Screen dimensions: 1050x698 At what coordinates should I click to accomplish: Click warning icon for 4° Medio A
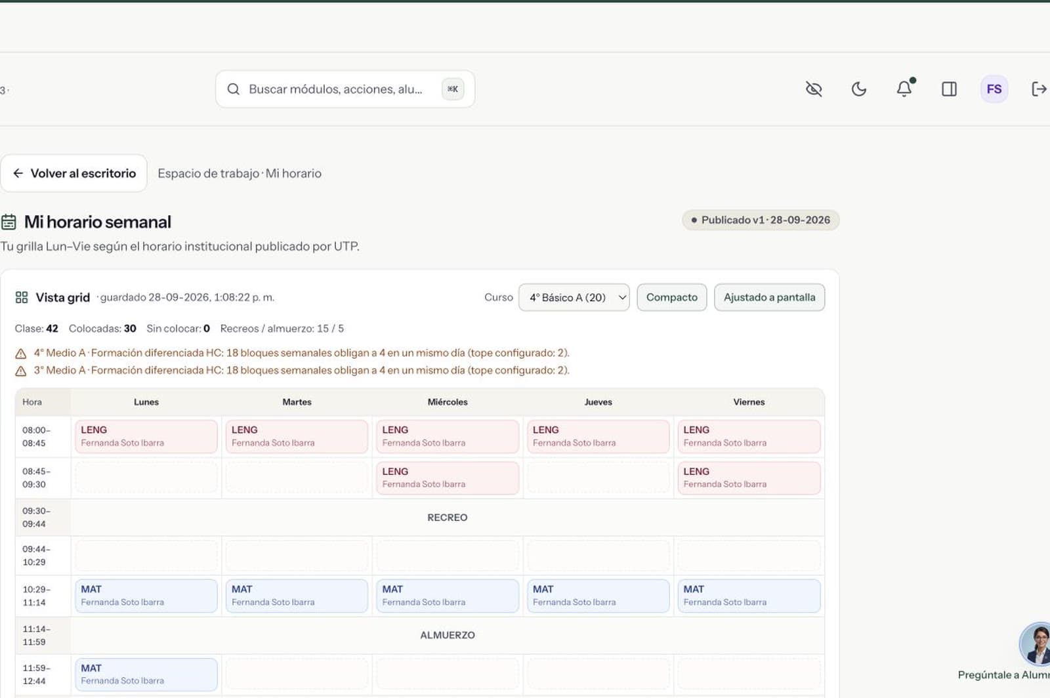point(21,354)
